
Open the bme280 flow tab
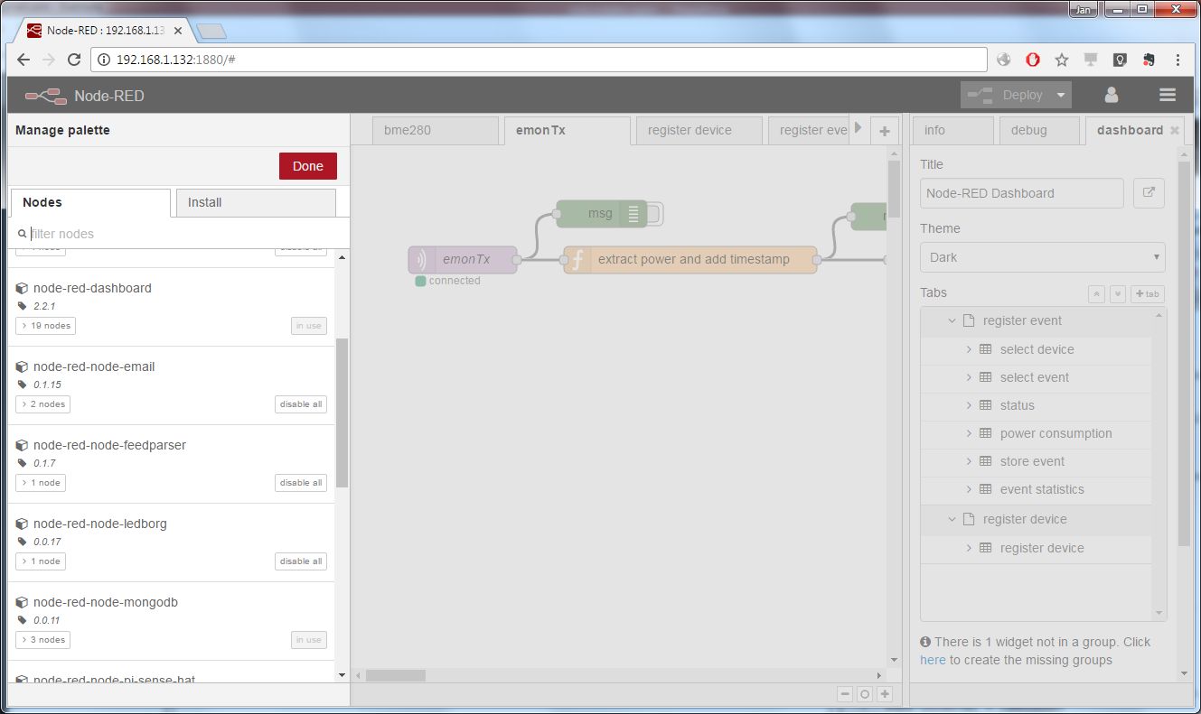pyautogui.click(x=435, y=130)
